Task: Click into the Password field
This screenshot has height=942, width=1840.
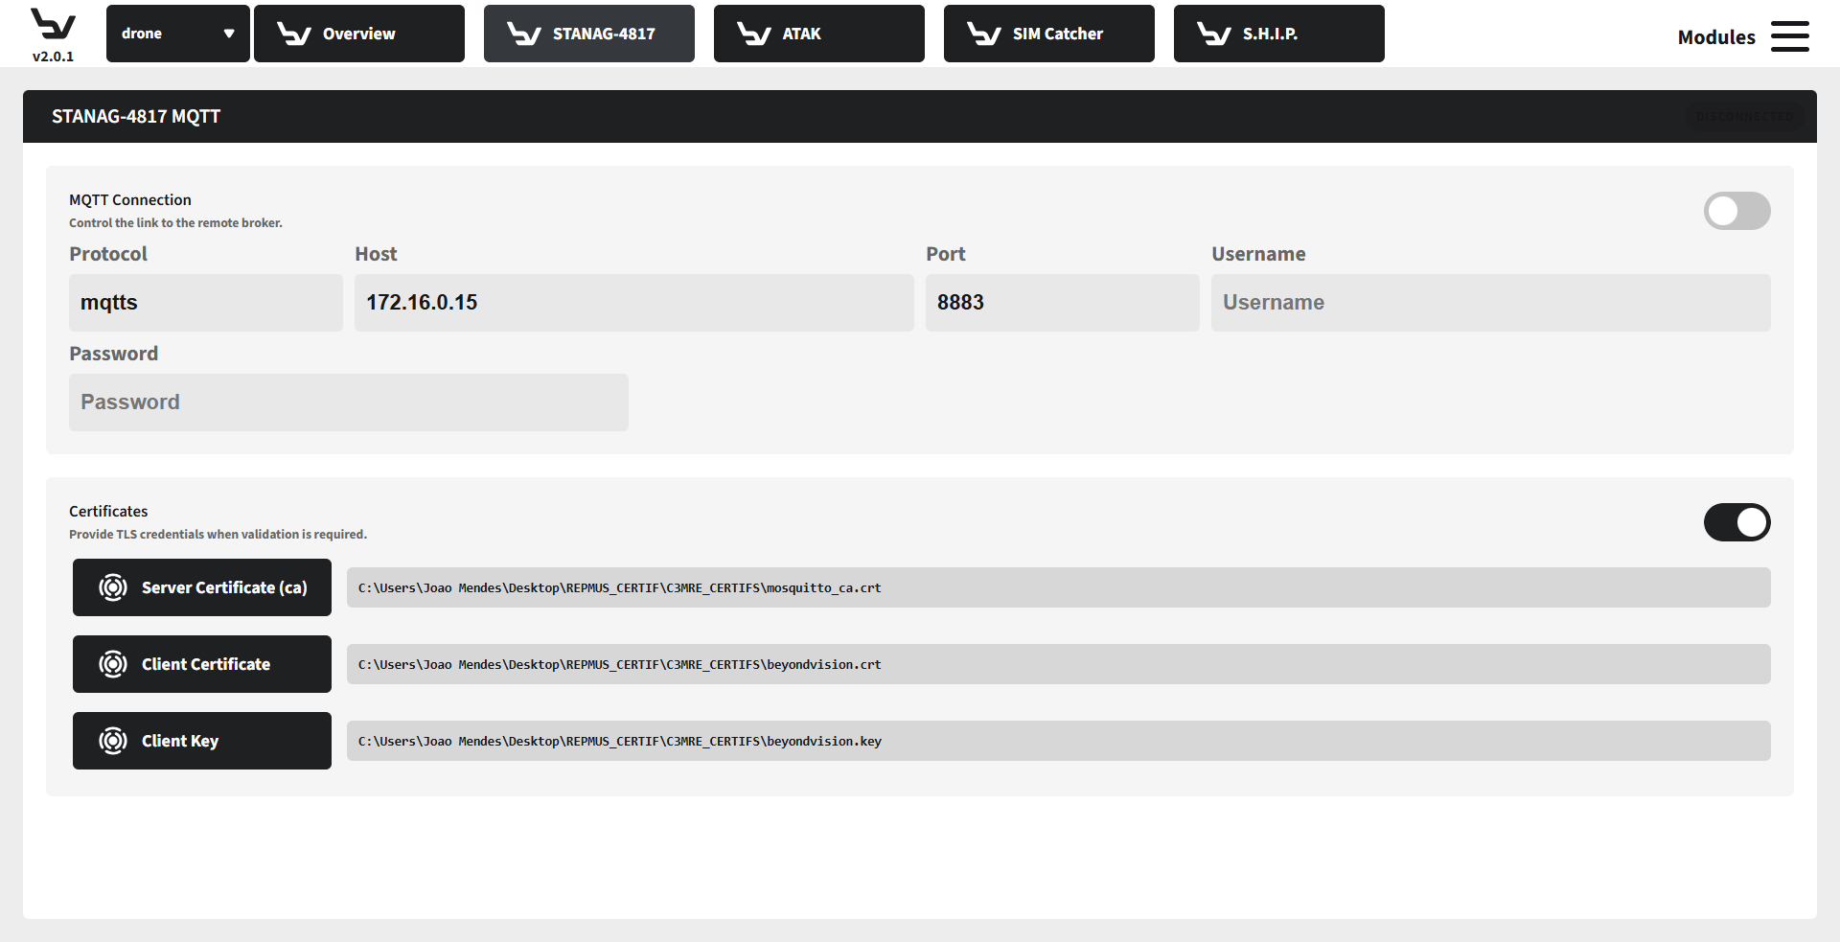Action: [x=348, y=402]
